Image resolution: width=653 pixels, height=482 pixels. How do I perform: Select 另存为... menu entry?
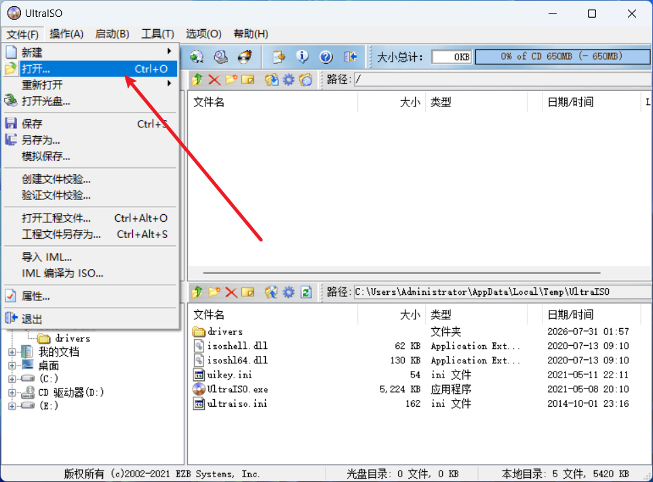coord(91,140)
